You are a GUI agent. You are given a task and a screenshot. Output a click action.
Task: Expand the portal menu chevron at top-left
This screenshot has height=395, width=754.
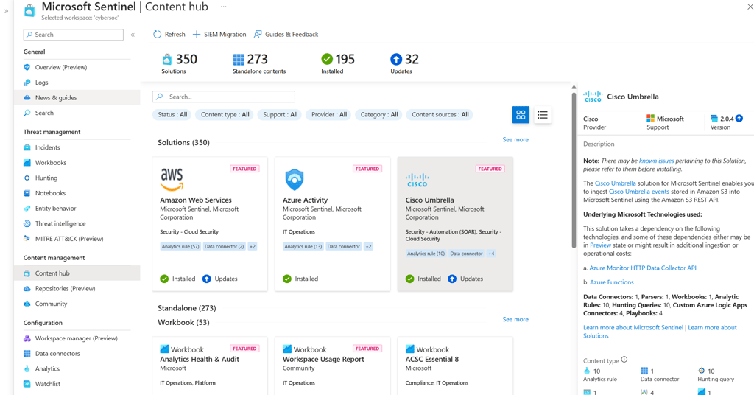click(x=6, y=10)
